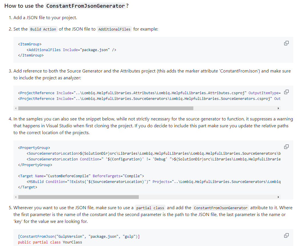The width and height of the screenshot is (301, 246).
Task: Click the PropertyGroup code horizontal scrollbar thumb
Action: click(x=79, y=197)
